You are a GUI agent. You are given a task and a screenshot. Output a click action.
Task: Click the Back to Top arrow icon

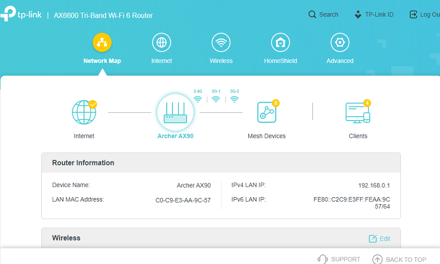click(x=378, y=260)
